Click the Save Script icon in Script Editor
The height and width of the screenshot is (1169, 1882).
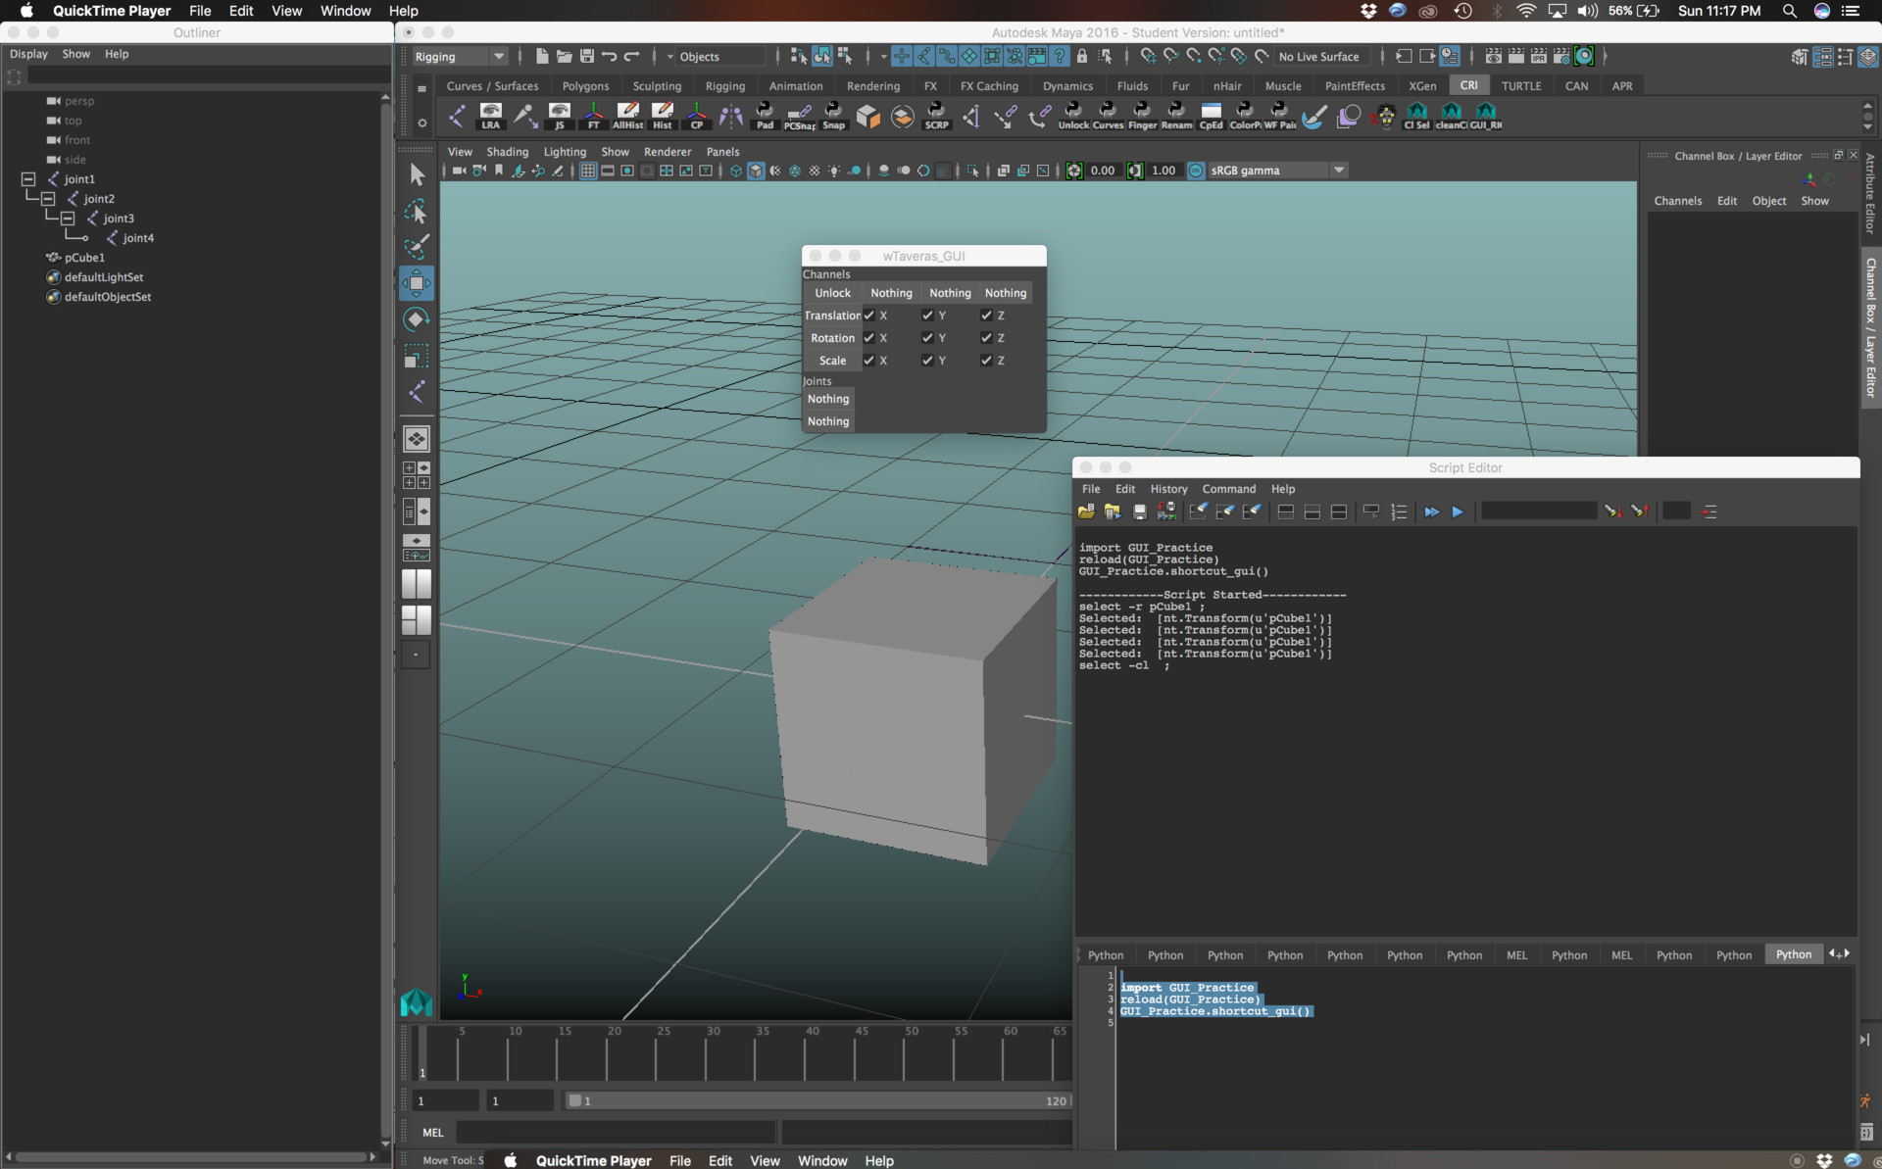[1139, 511]
